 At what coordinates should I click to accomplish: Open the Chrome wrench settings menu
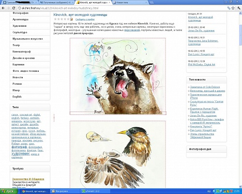[239, 8]
